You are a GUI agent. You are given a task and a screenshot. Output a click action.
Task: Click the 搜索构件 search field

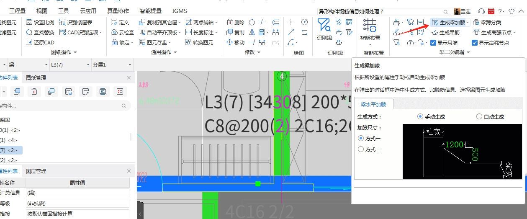[x=65, y=106]
